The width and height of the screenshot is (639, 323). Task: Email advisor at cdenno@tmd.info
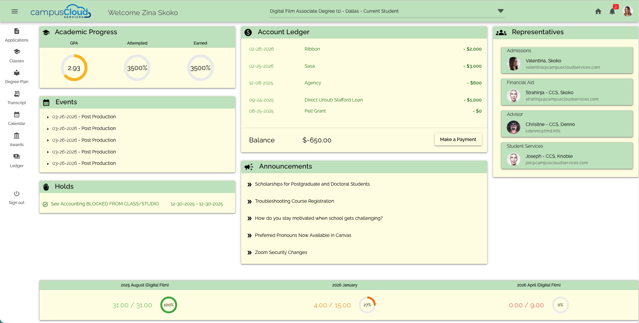click(542, 131)
